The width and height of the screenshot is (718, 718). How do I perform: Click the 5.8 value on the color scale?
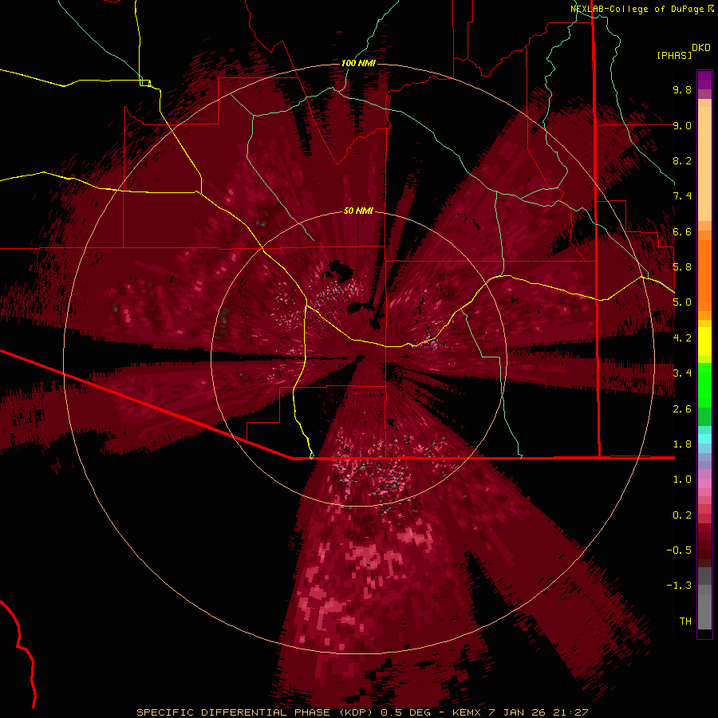tap(682, 267)
